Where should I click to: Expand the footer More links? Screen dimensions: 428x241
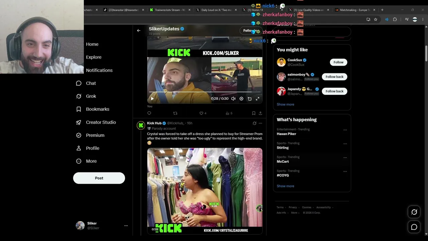click(x=295, y=213)
